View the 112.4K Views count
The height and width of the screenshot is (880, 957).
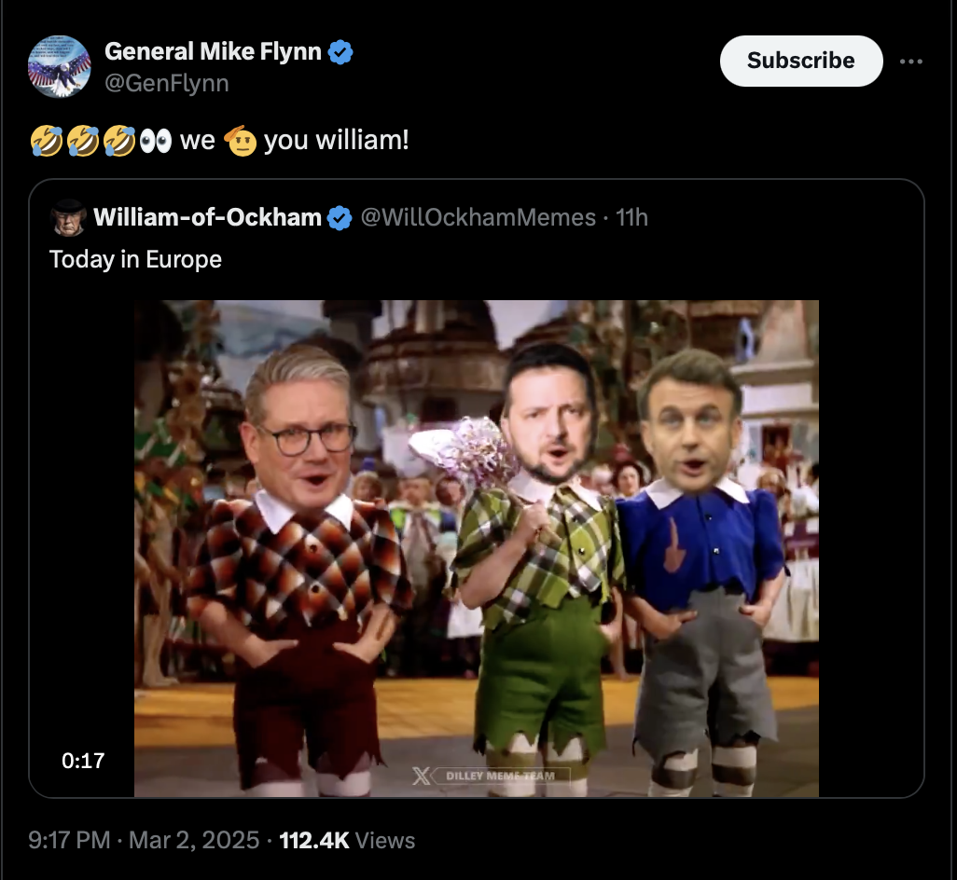(347, 840)
